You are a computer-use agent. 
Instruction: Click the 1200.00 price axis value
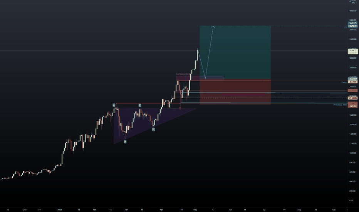(353, 143)
